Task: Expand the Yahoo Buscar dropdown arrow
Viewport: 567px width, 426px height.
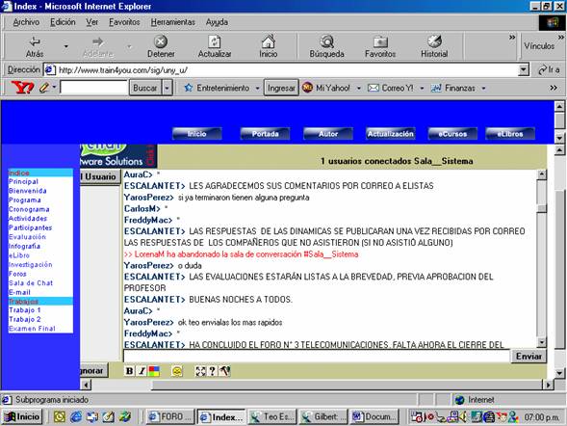Action: (167, 88)
